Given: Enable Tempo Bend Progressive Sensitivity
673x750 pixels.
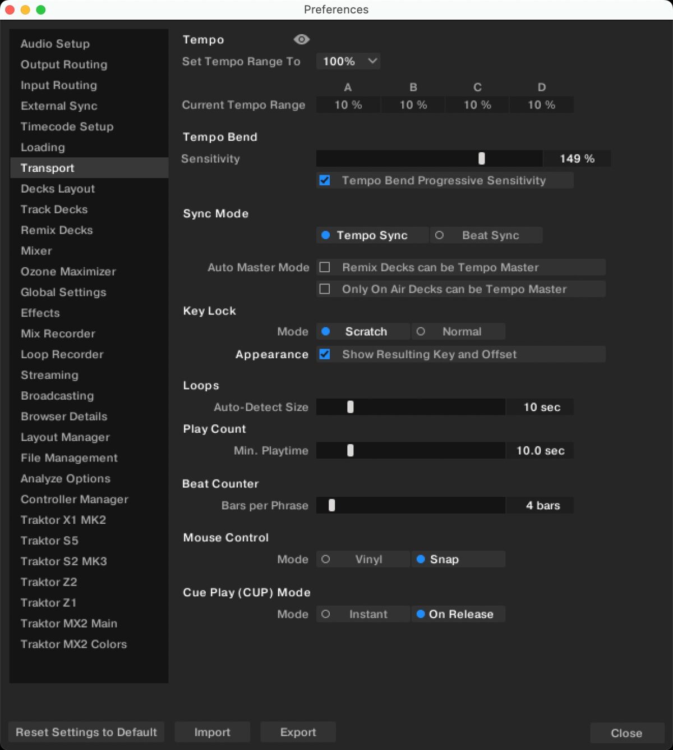Looking at the screenshot, I should pyautogui.click(x=325, y=180).
